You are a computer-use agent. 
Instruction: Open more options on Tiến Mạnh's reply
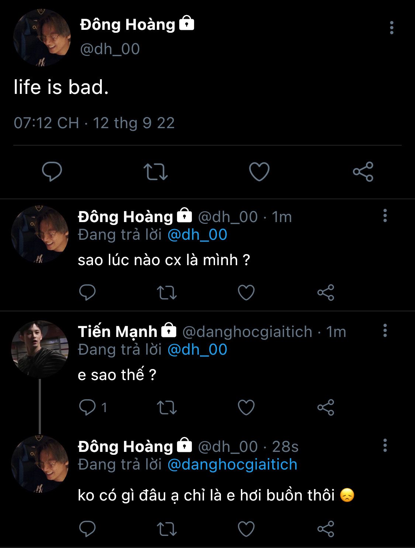point(385,331)
